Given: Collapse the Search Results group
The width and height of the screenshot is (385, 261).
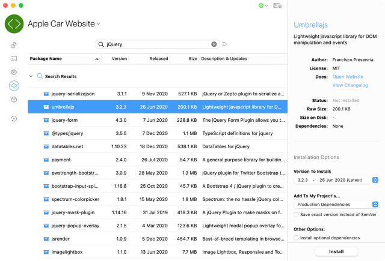Looking at the screenshot, I should point(31,76).
